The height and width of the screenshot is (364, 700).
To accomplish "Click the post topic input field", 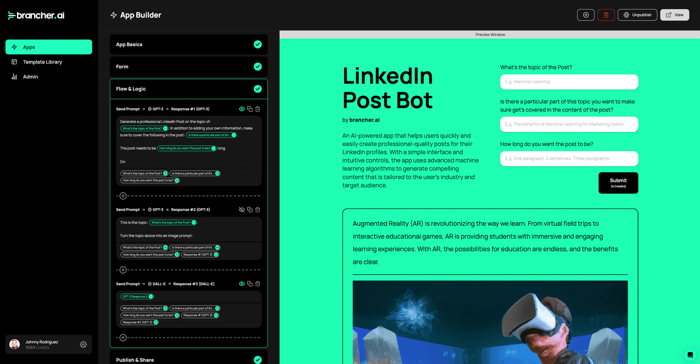I will coord(569,82).
